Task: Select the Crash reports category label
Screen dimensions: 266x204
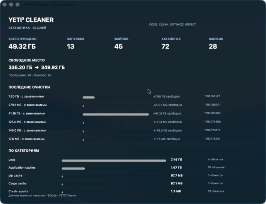Action: point(18,191)
